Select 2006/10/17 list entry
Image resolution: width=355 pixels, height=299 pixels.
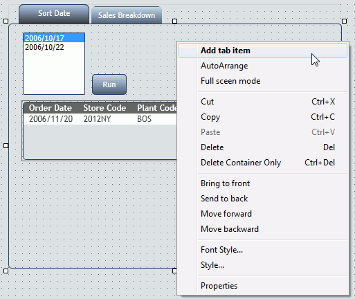coord(54,38)
